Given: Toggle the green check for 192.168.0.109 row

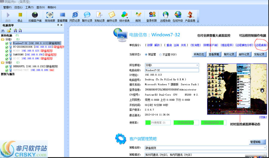Looking at the screenshot, I should [7, 70].
